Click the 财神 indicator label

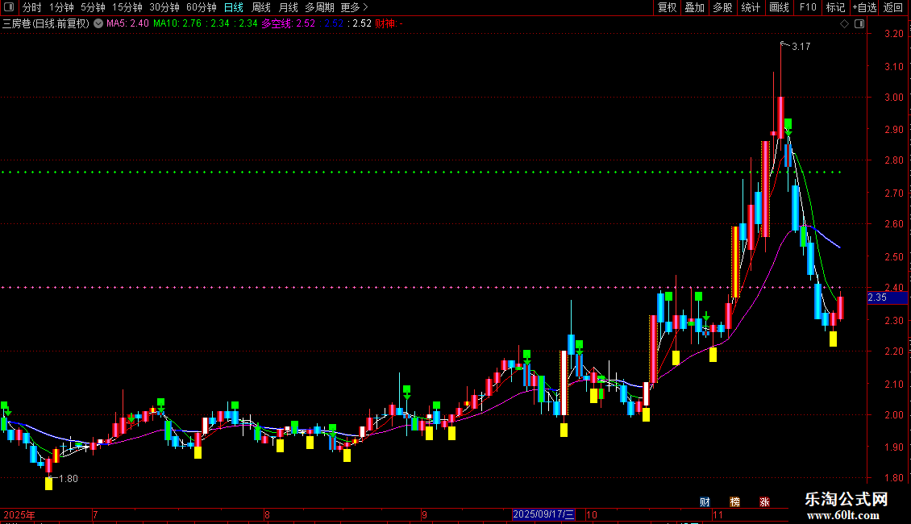coord(389,24)
